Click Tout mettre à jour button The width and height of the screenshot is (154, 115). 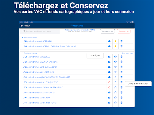pos(107,31)
